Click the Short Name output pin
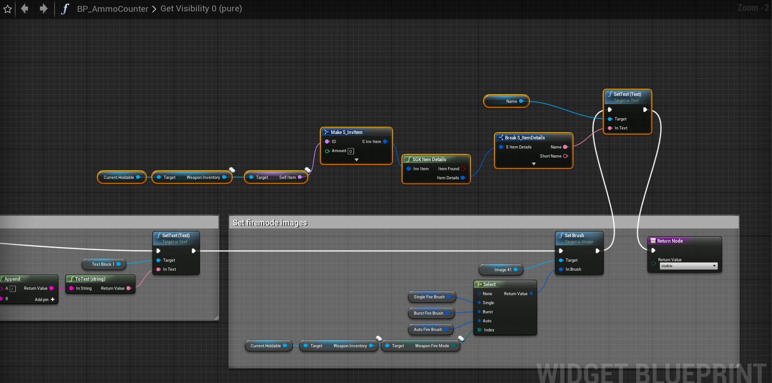 (x=565, y=156)
